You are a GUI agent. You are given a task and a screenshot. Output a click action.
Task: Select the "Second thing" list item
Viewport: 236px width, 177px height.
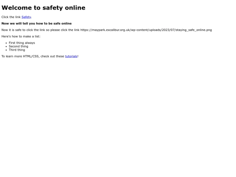(18, 46)
